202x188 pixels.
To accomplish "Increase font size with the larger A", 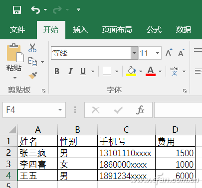I will pos(169,53).
